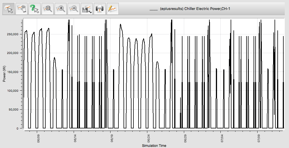Zoom to fit full chart extent
Screen dimensions: 289x148
[x=48, y=9]
